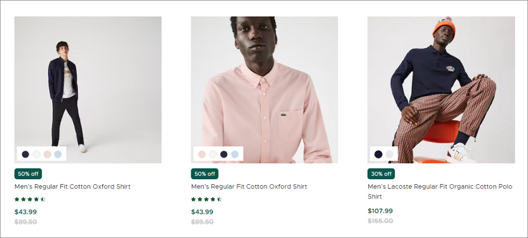This screenshot has height=238, width=528.
Task: Choose navy swatch on Polo Shirt product
Action: 378,154
